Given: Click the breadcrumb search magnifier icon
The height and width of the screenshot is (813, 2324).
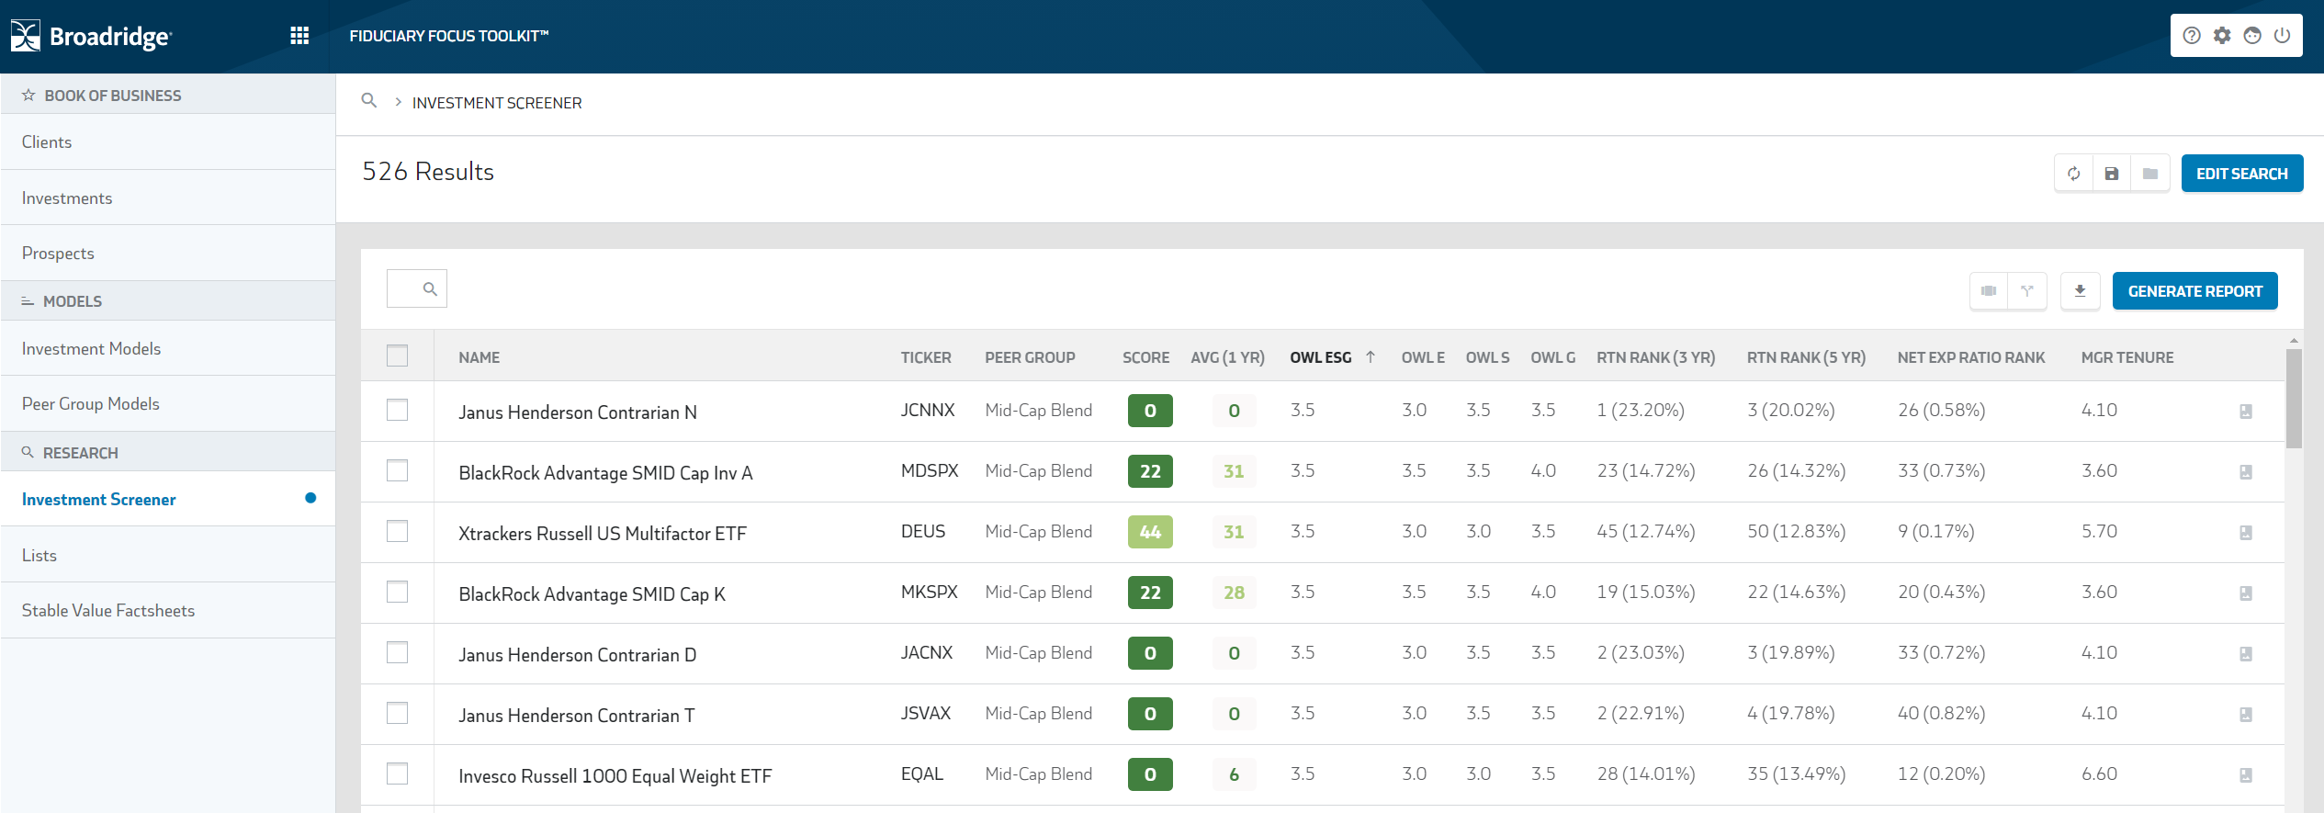Looking at the screenshot, I should tap(369, 101).
